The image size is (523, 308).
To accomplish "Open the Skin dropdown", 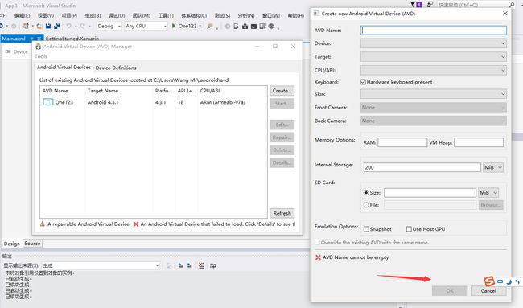I will point(434,94).
